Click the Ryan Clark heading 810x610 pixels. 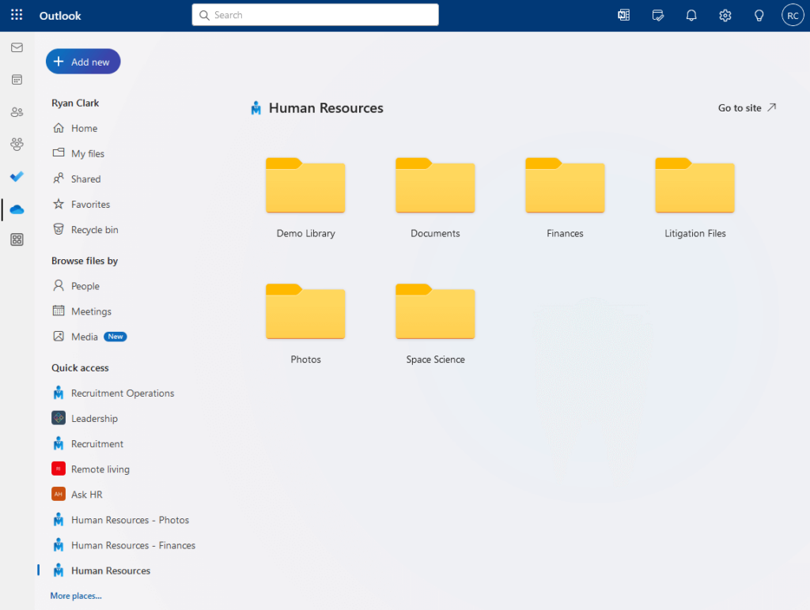point(75,104)
